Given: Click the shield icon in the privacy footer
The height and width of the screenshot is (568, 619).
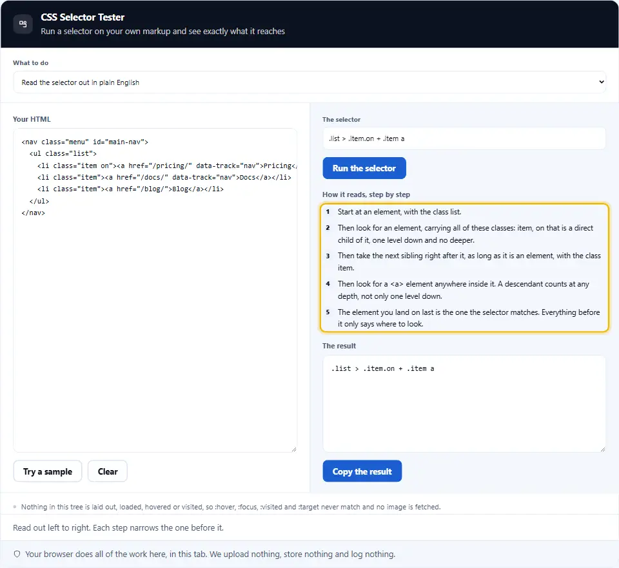Looking at the screenshot, I should pyautogui.click(x=17, y=554).
